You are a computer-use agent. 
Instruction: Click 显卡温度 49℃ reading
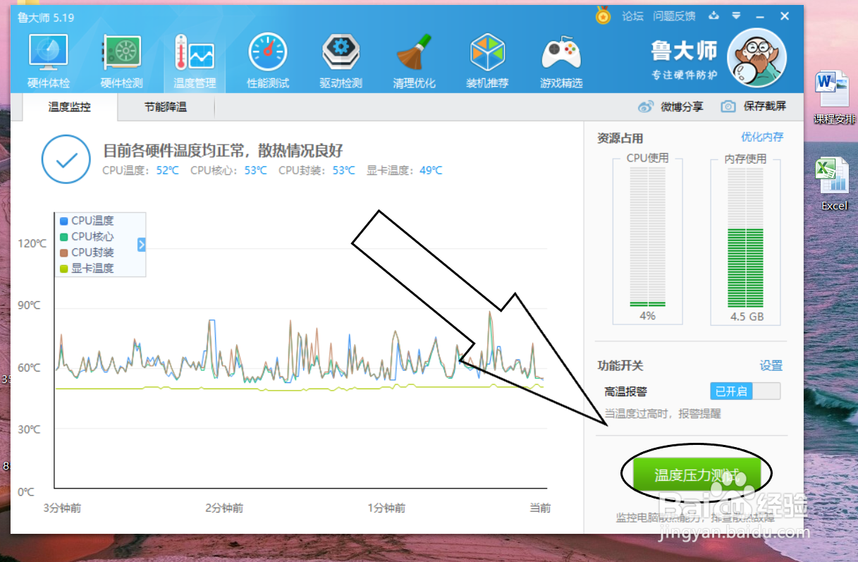point(404,170)
